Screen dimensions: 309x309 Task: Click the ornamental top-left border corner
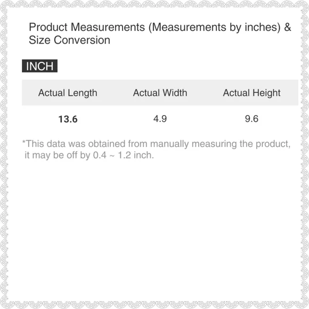4,4
